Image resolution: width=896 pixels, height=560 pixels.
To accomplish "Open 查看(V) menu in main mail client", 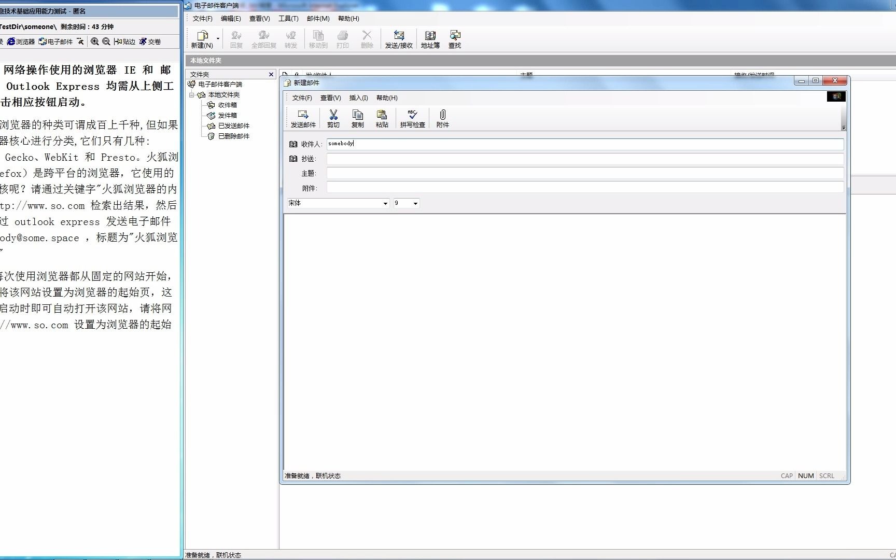I will click(260, 19).
